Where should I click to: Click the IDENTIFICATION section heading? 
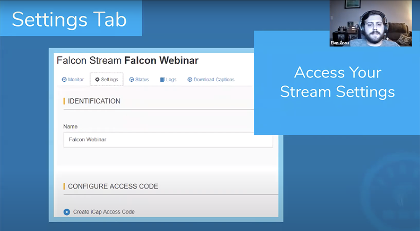[x=94, y=101]
